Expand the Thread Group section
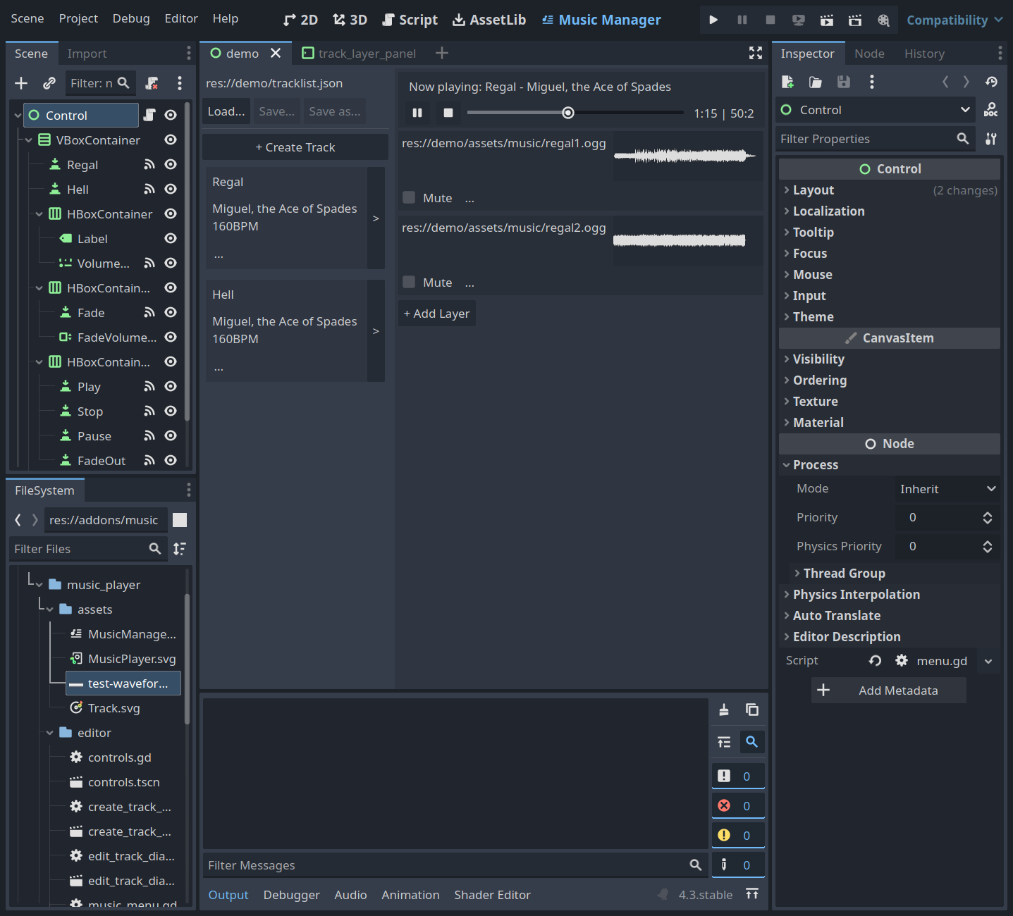The image size is (1013, 916). tap(895, 574)
